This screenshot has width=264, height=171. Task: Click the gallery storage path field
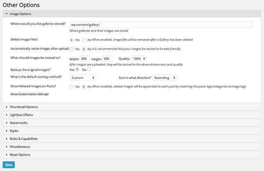pos(161,25)
